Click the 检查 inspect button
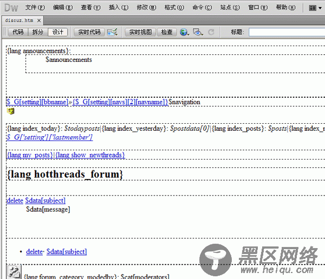 pyautogui.click(x=167, y=32)
